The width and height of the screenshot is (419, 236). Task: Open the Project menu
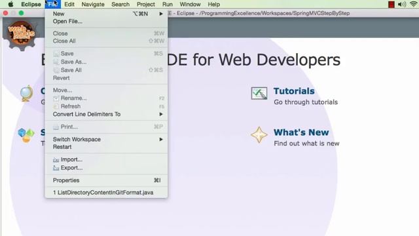(145, 5)
